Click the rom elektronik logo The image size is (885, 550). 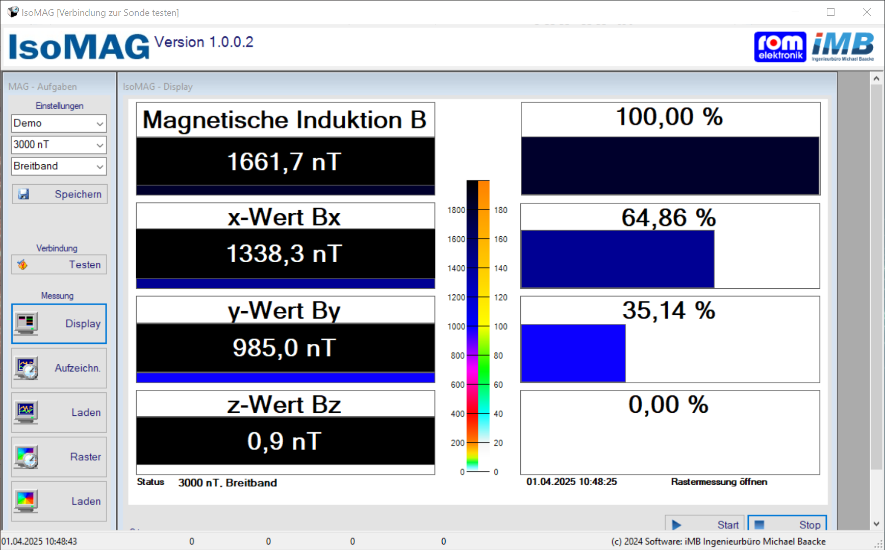tap(779, 47)
